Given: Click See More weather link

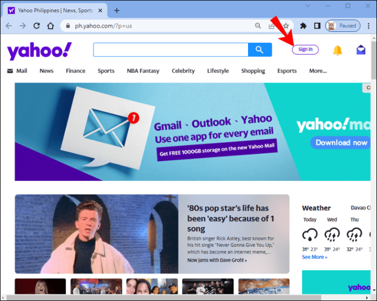Looking at the screenshot, I should [x=315, y=257].
